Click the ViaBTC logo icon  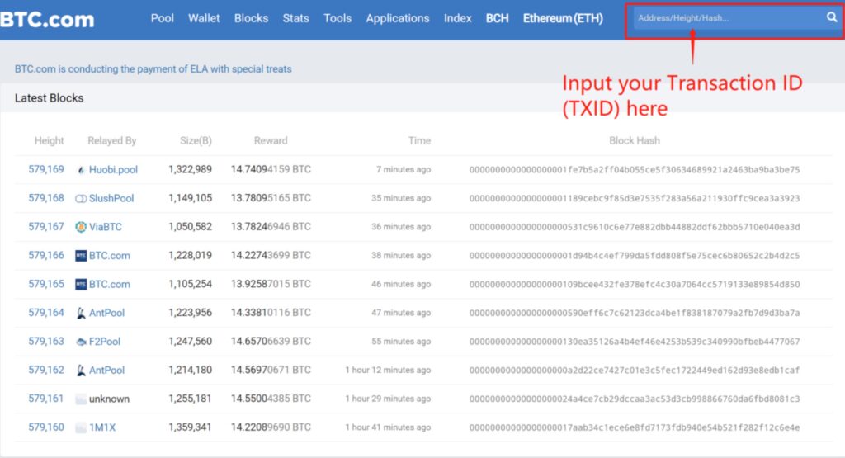[81, 227]
